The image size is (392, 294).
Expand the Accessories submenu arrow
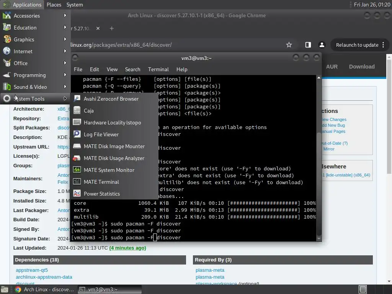pos(65,15)
